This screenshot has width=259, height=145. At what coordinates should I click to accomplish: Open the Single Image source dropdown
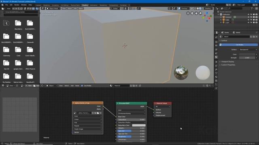click(x=88, y=129)
